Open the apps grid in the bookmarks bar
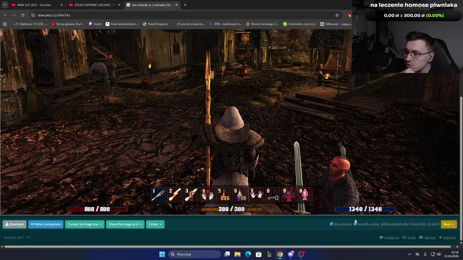The height and width of the screenshot is (260, 463). pyautogui.click(x=5, y=24)
